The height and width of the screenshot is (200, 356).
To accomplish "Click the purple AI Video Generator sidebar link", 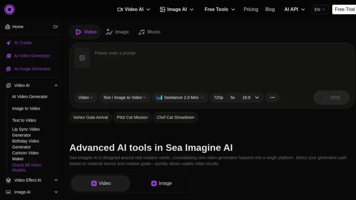I will pyautogui.click(x=32, y=56).
